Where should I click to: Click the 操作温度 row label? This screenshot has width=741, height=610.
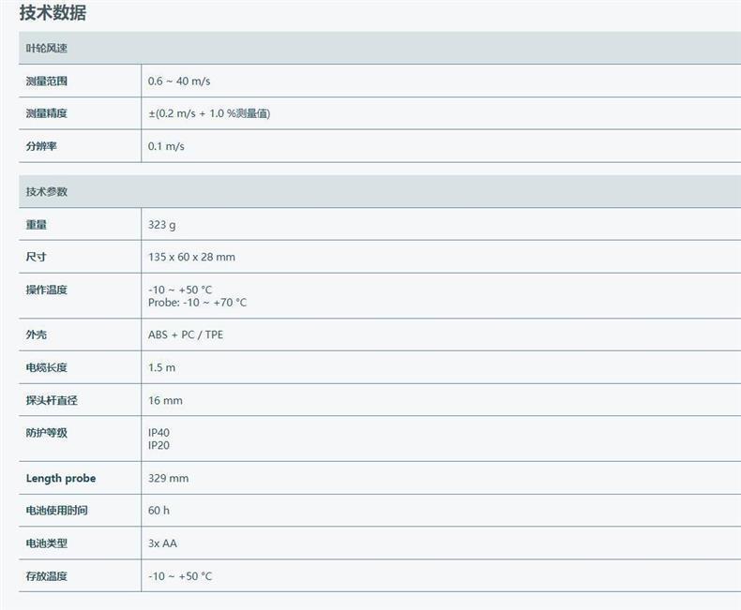pyautogui.click(x=46, y=290)
